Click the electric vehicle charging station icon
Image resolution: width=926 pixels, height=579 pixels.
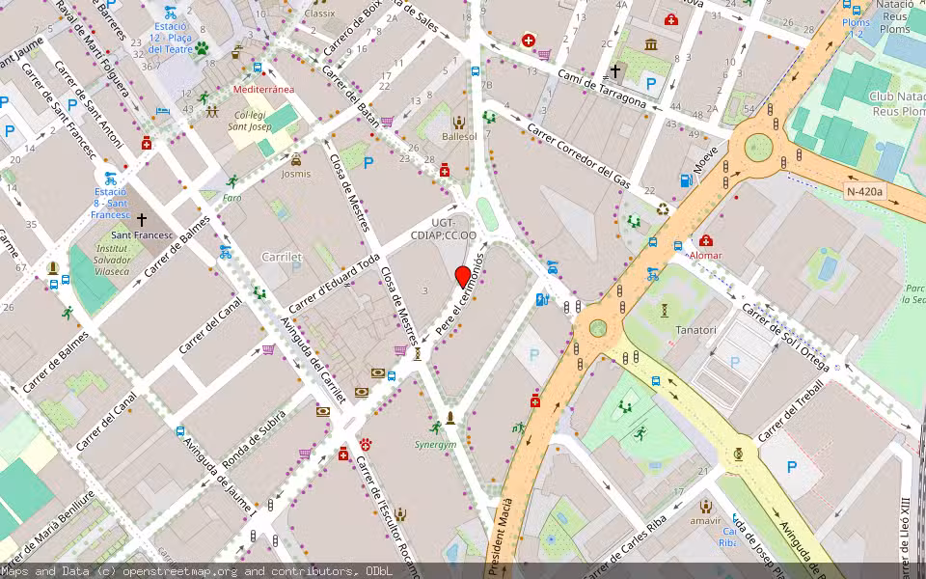point(541,299)
